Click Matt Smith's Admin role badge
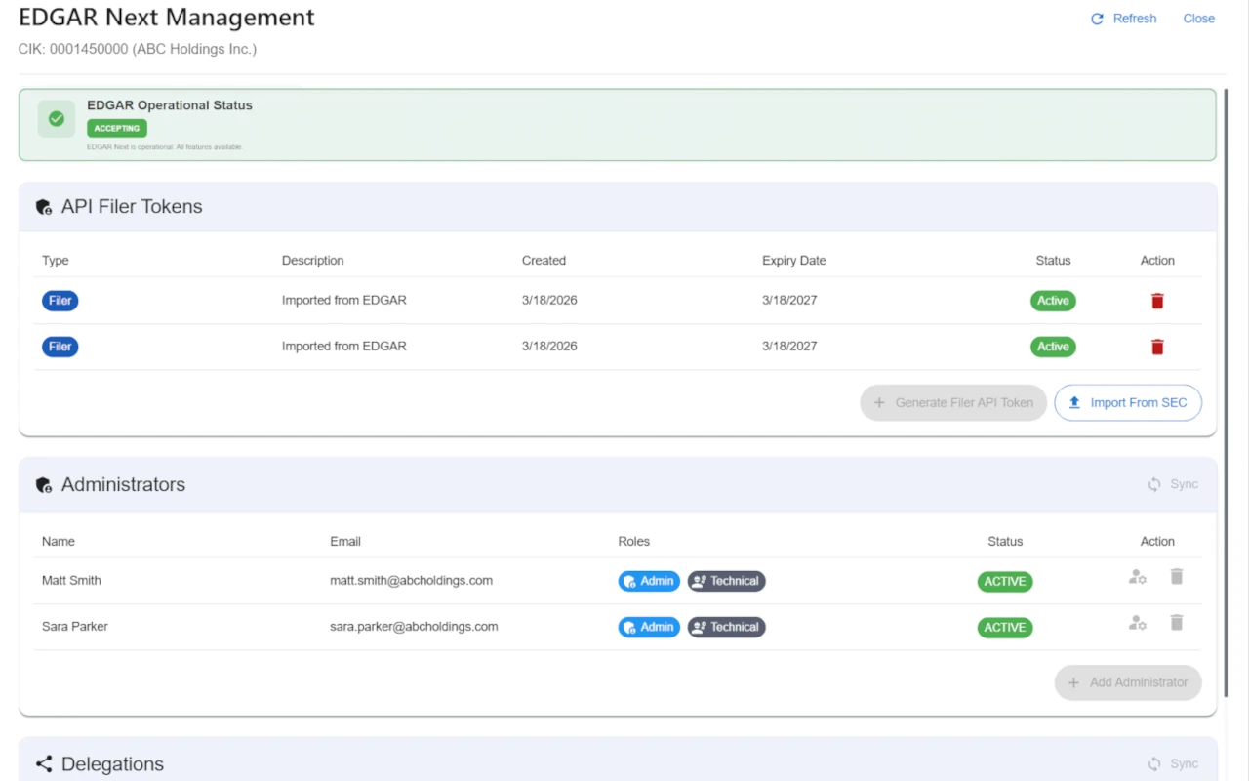Screen dimensions: 1249x781 pos(649,581)
